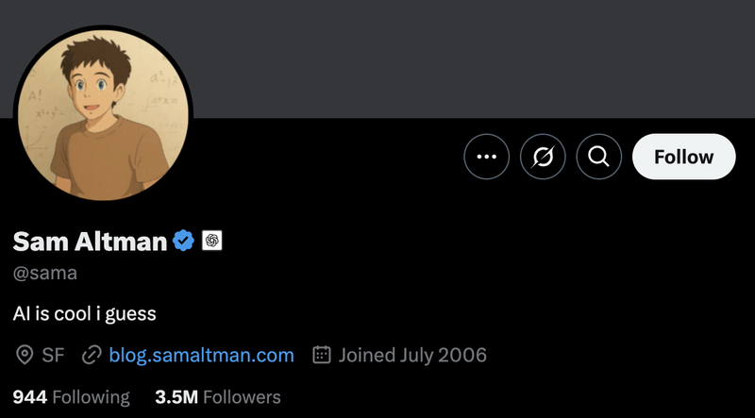This screenshot has width=755, height=418.
Task: Open the more options ellipsis menu
Action: click(486, 157)
